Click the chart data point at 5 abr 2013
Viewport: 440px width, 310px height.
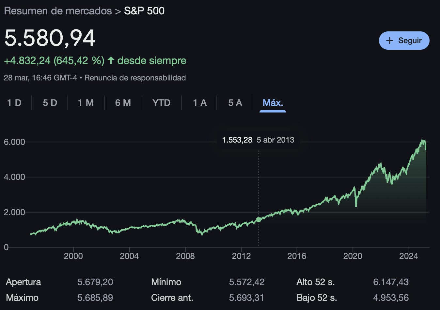coord(259,220)
